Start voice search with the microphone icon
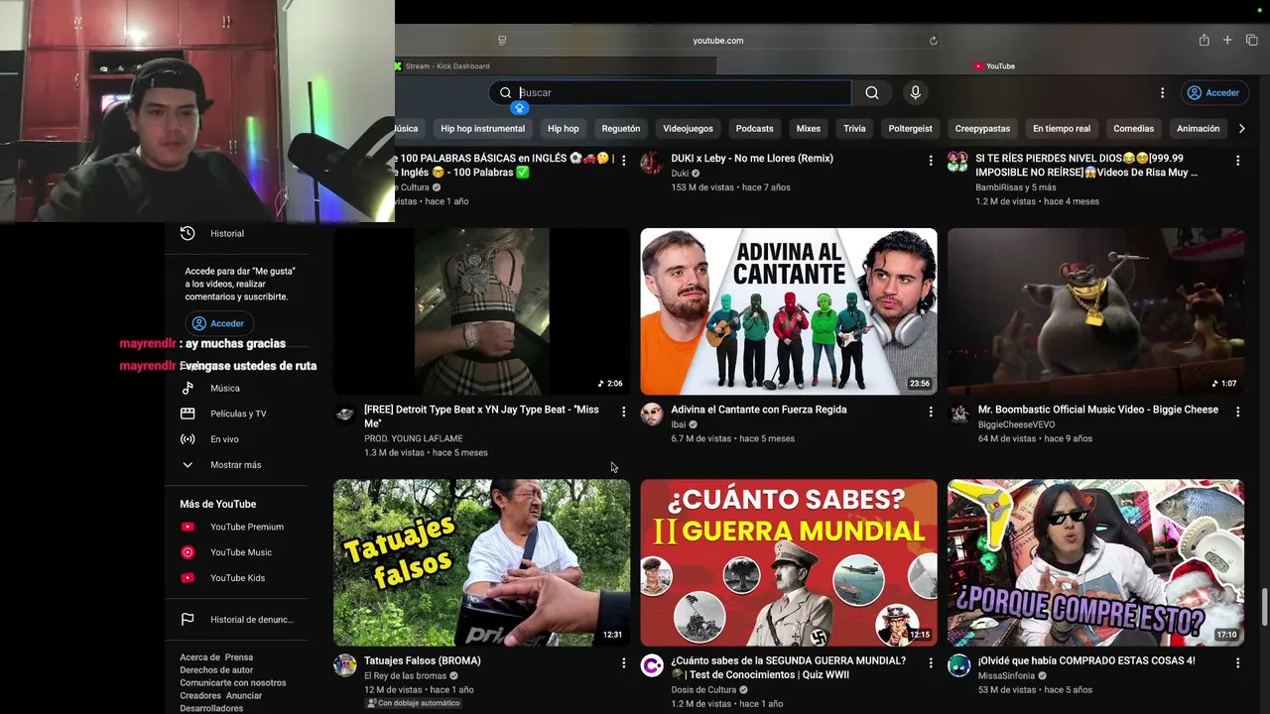1270x714 pixels. tap(915, 92)
